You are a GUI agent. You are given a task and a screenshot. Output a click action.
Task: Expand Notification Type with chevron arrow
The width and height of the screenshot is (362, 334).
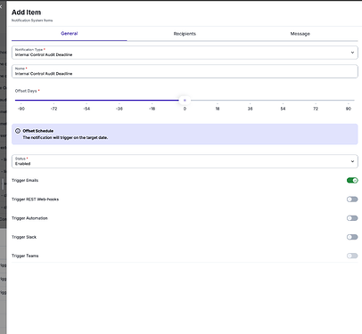(x=352, y=53)
